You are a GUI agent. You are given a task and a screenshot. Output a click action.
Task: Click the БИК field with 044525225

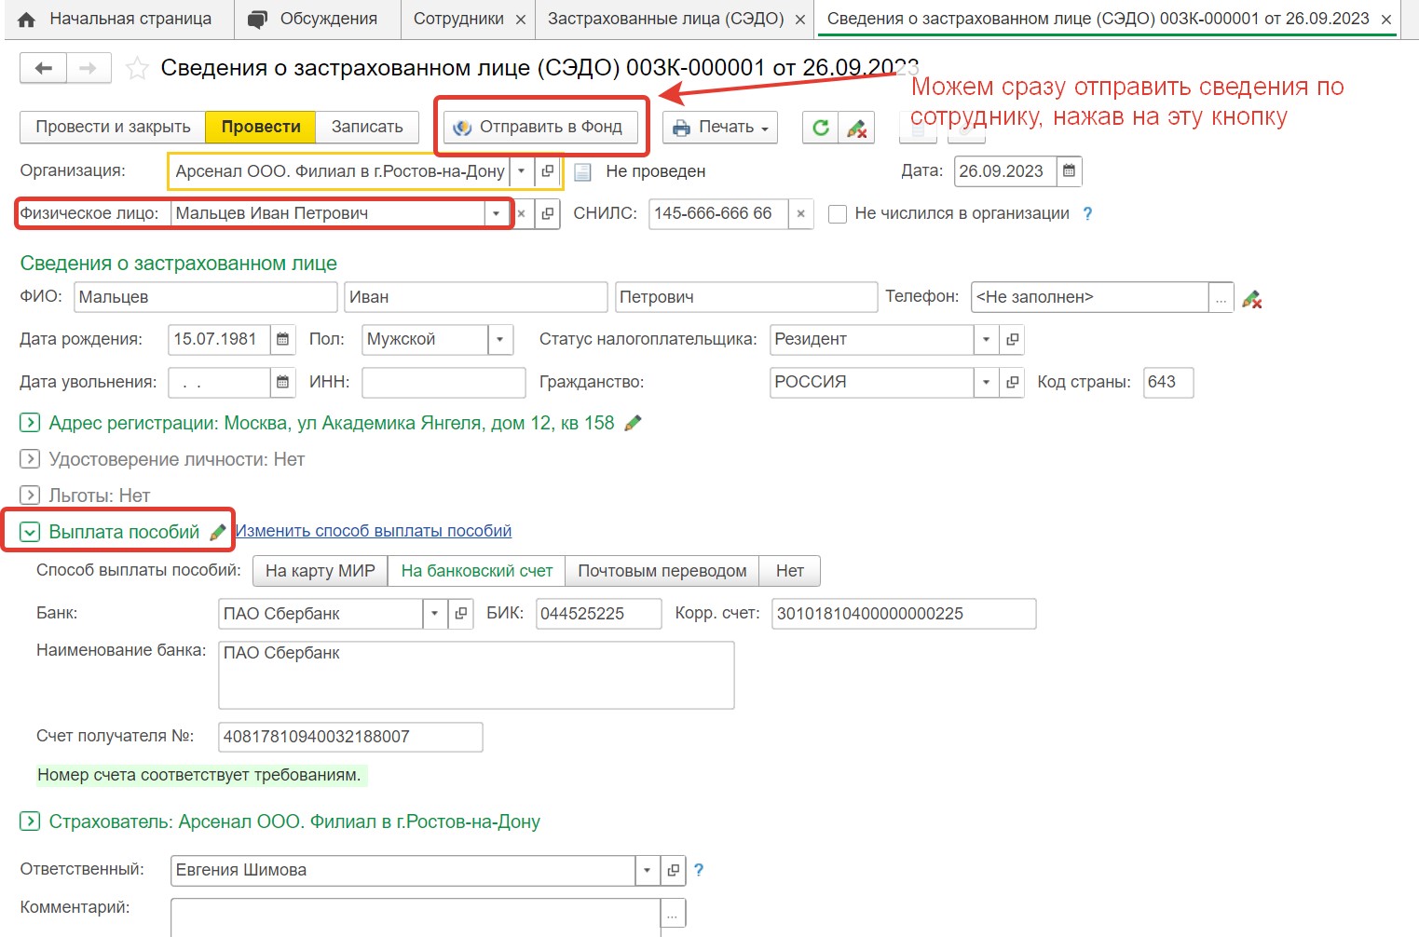click(x=599, y=614)
